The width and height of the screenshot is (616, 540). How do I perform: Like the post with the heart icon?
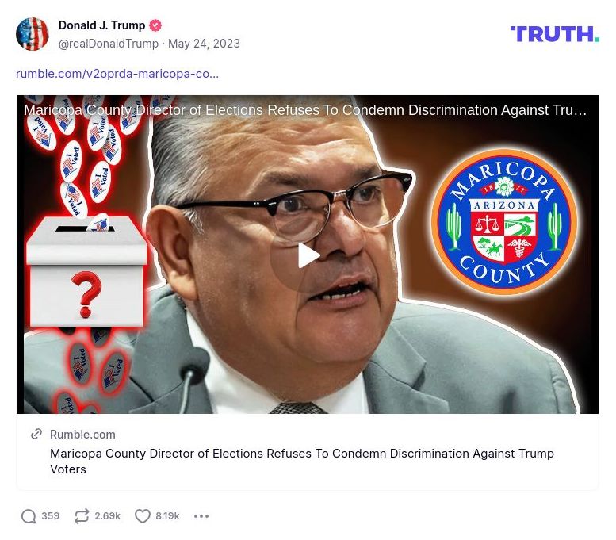[143, 516]
